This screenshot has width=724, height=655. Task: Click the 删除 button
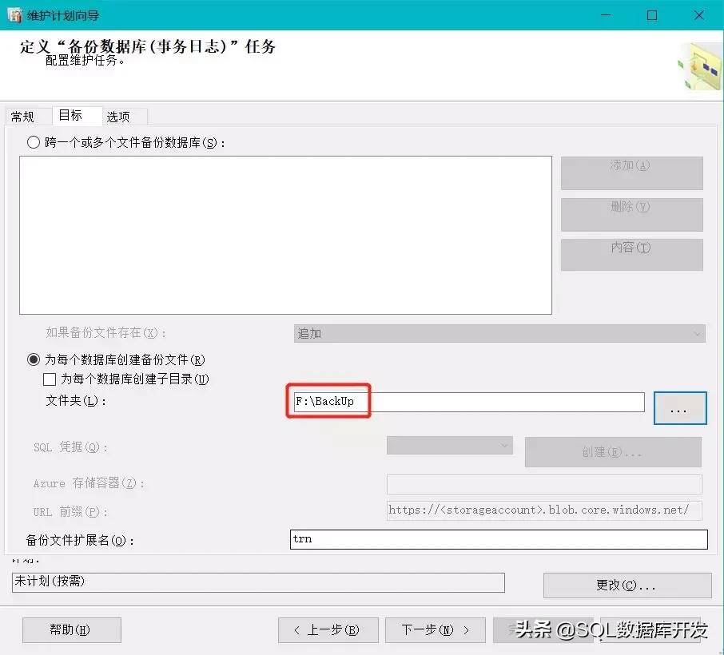(631, 213)
